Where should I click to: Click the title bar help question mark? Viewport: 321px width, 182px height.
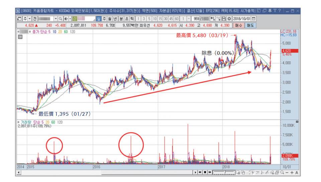pyautogui.click(x=280, y=11)
